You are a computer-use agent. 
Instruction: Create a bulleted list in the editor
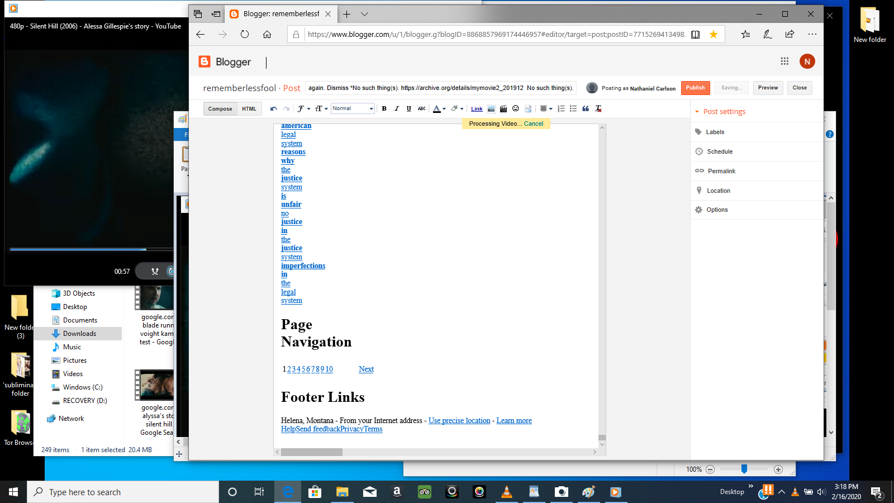(x=573, y=108)
